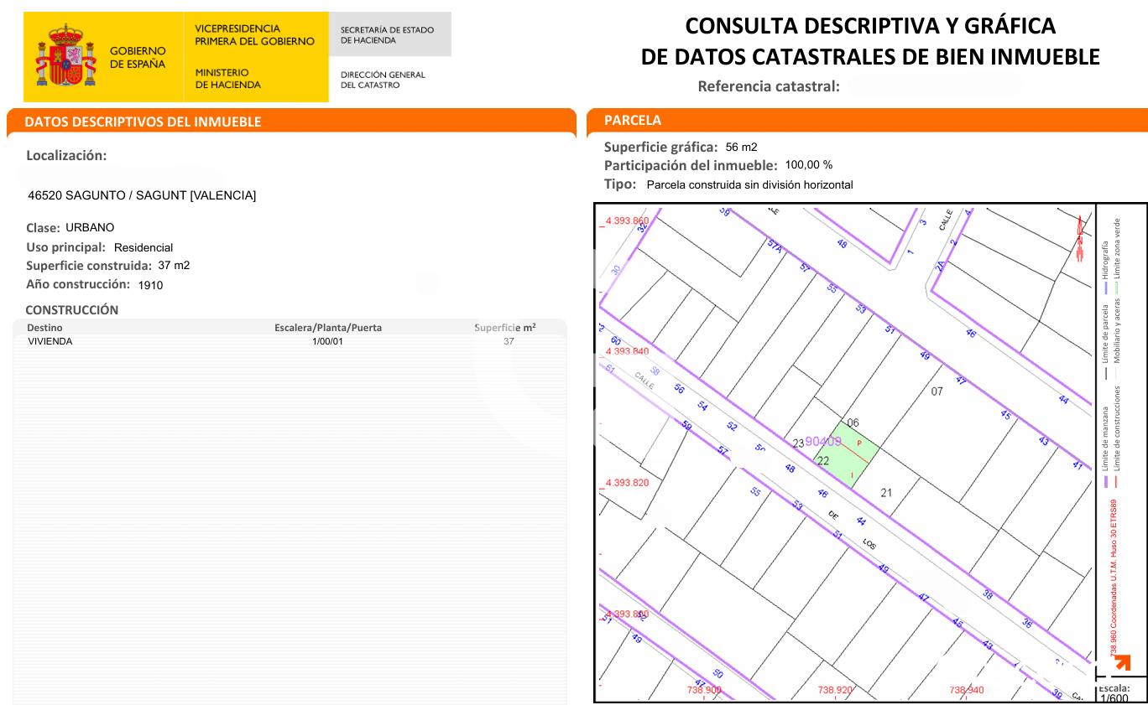
Task: Click the 'Ministerio de Hacienda' text
Action: pos(227,79)
